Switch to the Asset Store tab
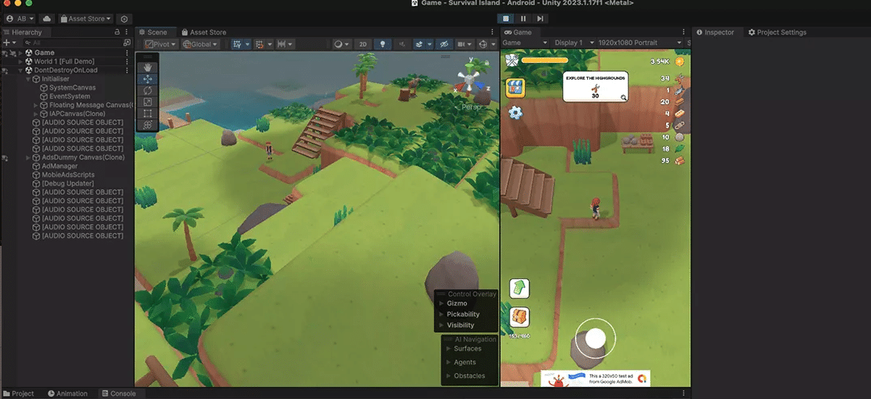871x399 pixels. (x=204, y=32)
